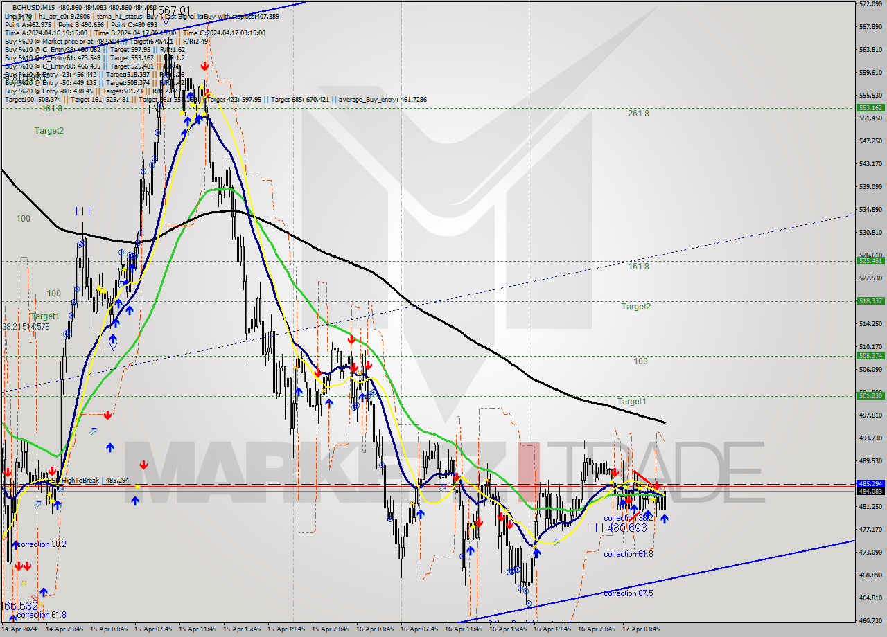This screenshot has width=887, height=637.
Task: Click the 17 Apr 03:45 time label
Action: click(x=642, y=629)
